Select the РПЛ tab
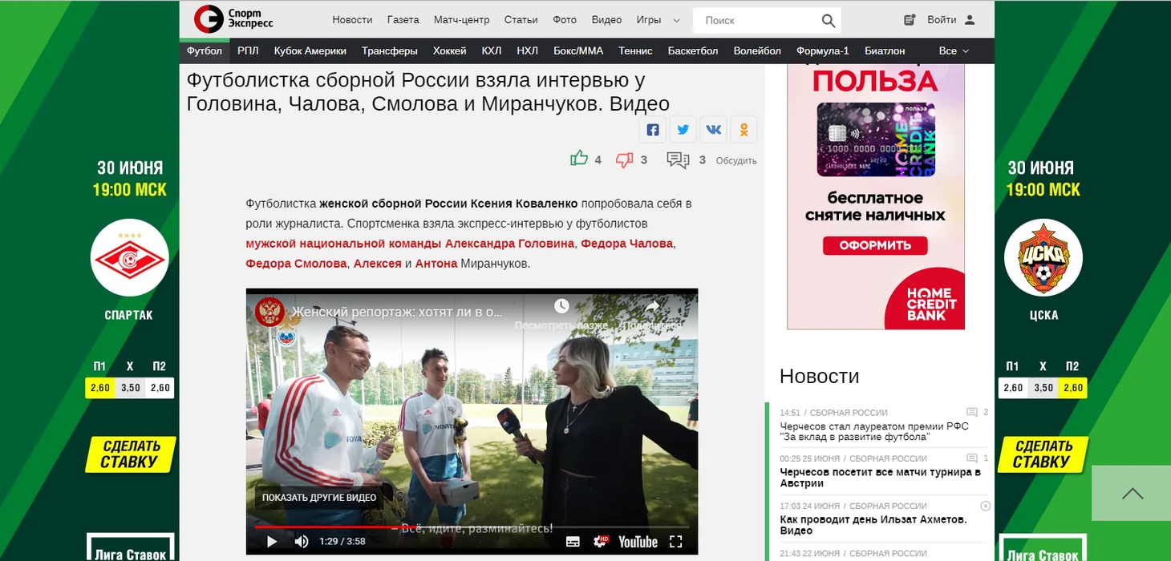Viewport: 1171px width, 561px height. pos(248,50)
